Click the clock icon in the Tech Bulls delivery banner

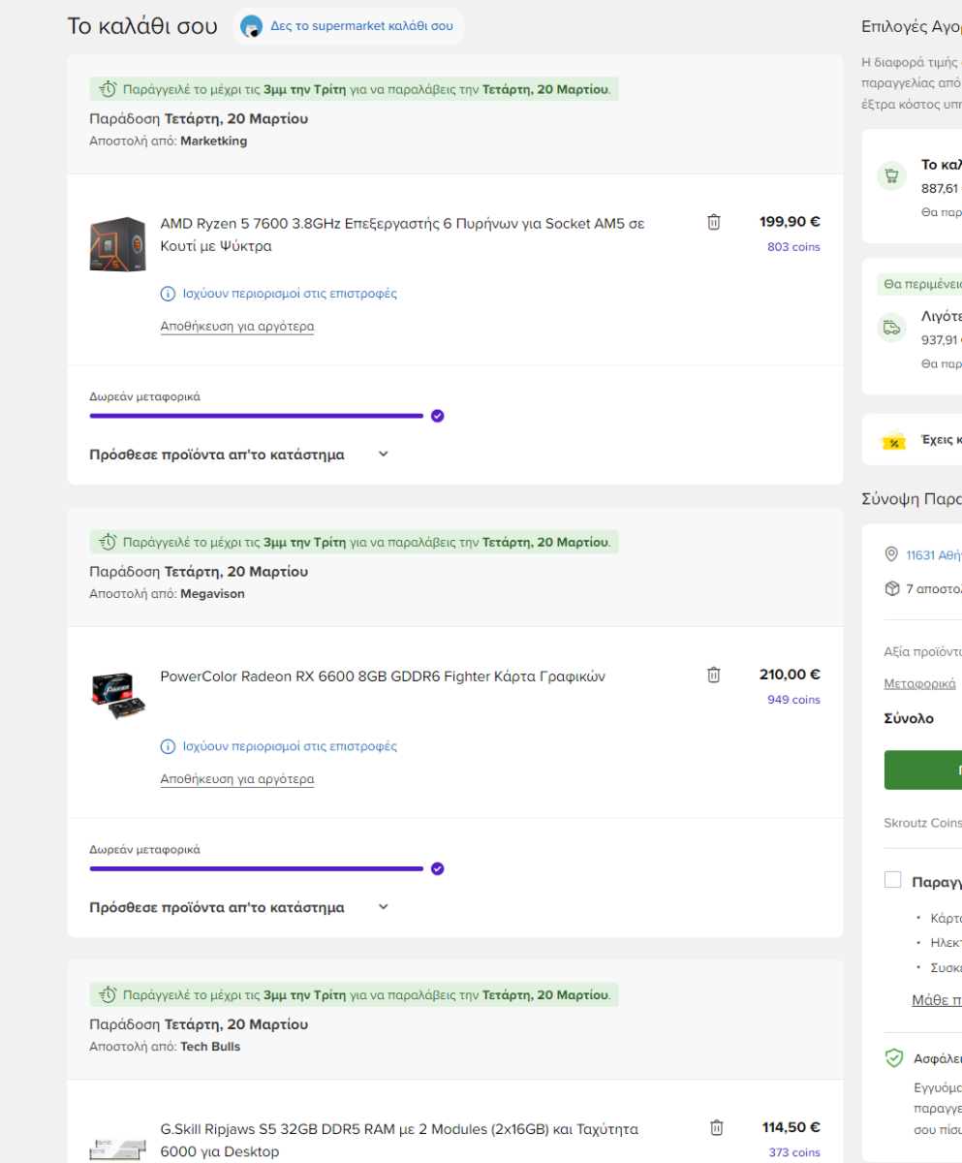[108, 994]
